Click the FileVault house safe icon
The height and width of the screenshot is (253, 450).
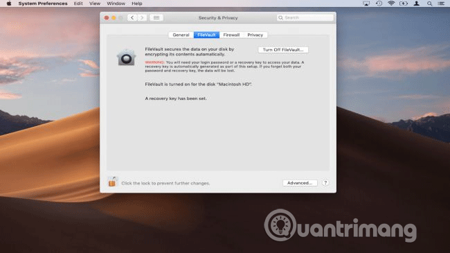[x=126, y=58]
